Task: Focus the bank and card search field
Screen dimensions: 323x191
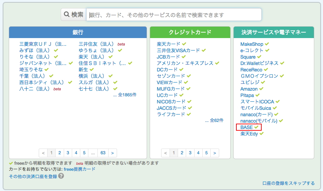Action: [174, 15]
